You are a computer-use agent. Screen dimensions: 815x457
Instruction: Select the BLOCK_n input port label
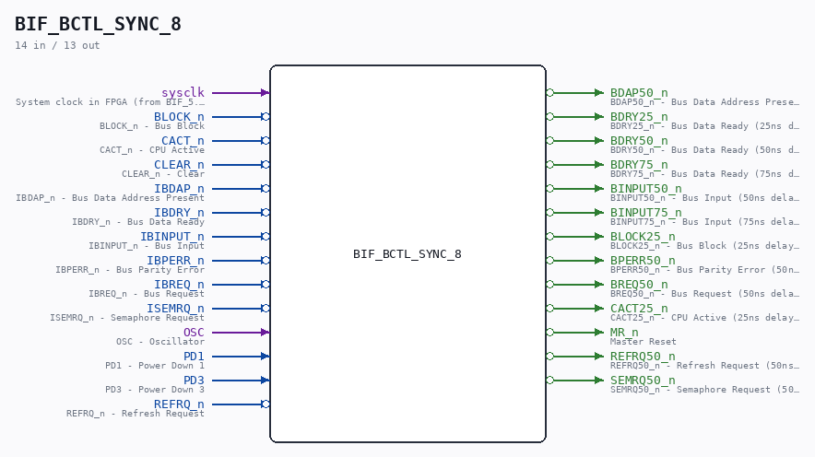tap(180, 116)
